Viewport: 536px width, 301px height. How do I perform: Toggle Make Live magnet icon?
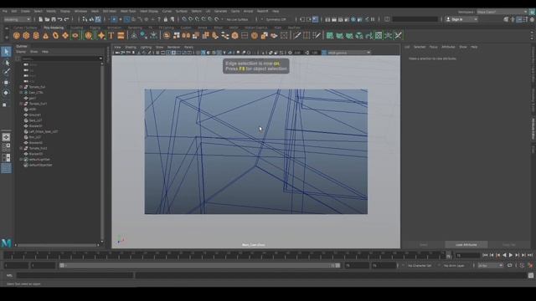point(217,19)
